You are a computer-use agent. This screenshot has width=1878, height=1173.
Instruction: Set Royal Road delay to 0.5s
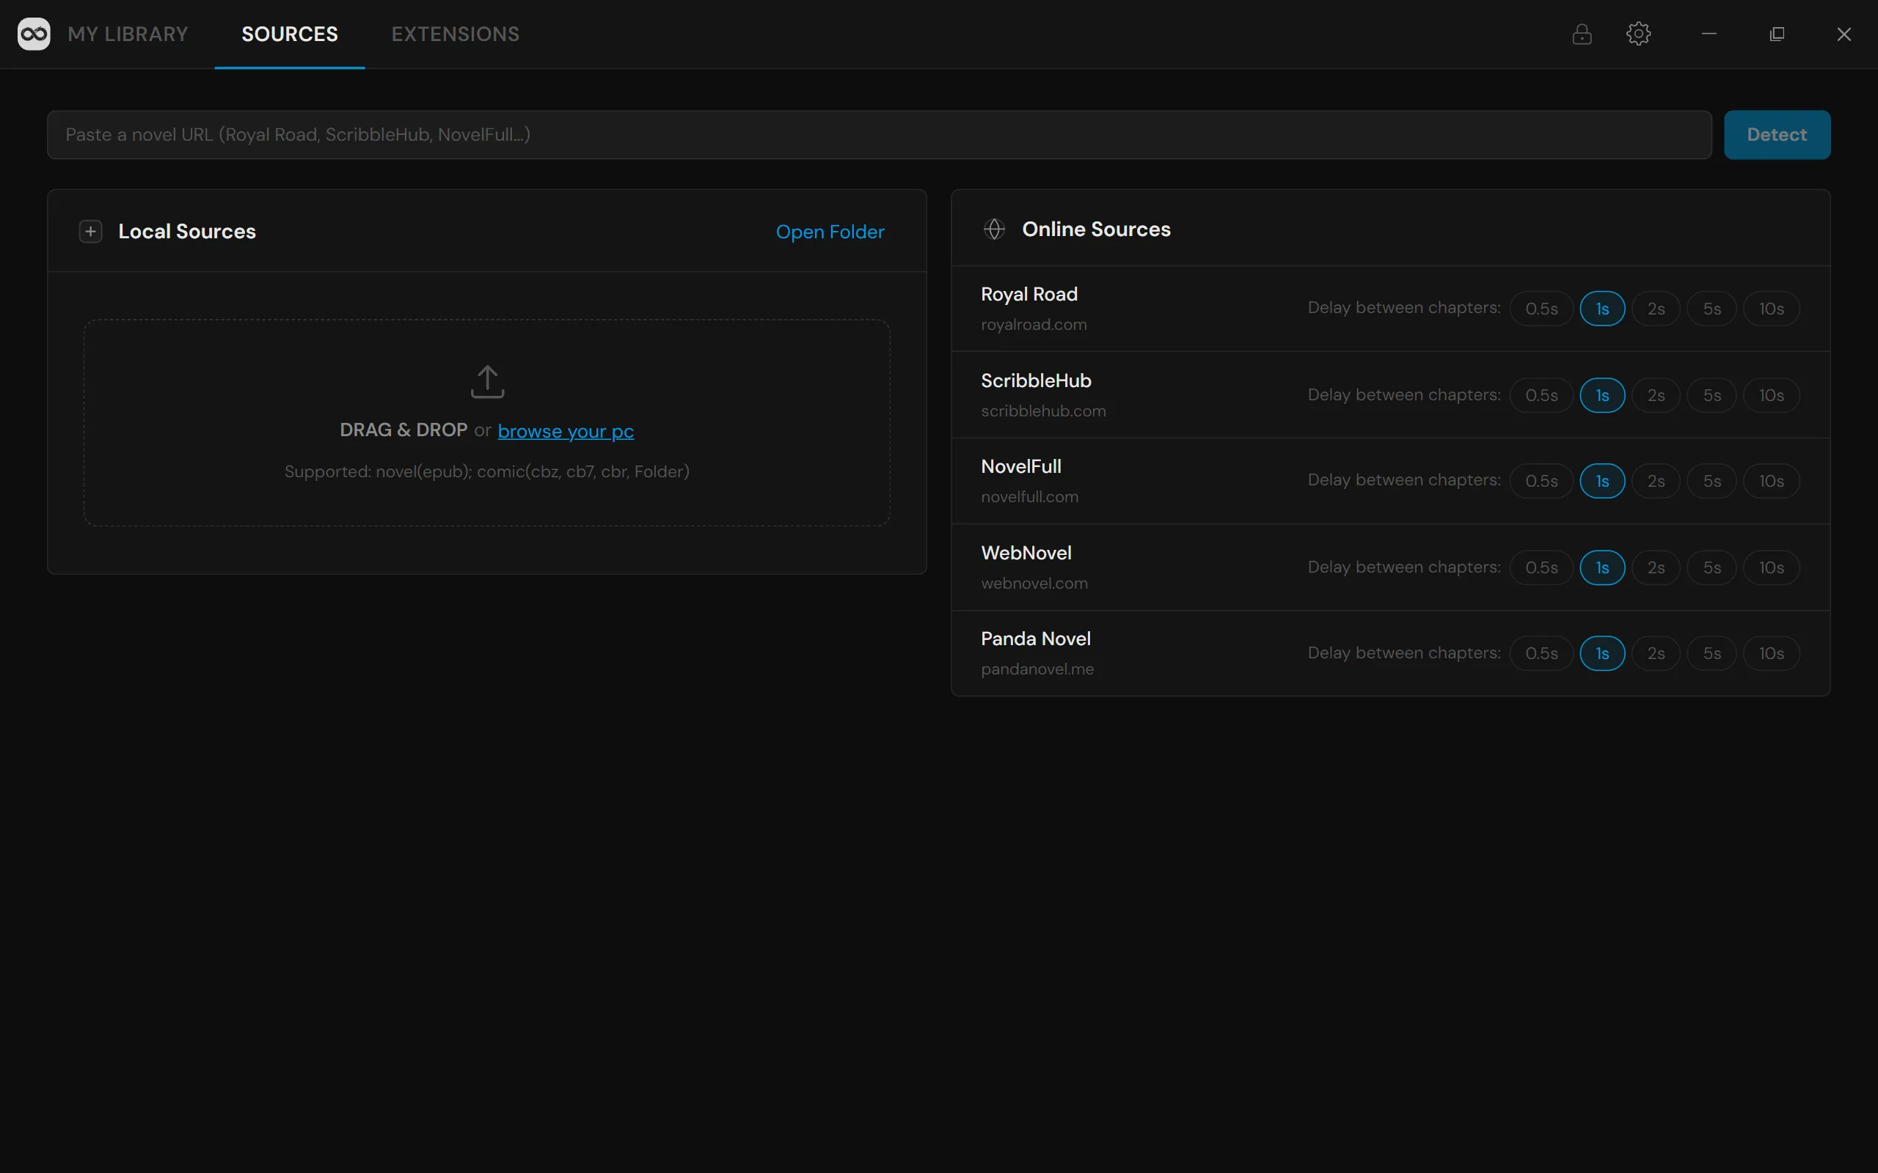pos(1541,309)
